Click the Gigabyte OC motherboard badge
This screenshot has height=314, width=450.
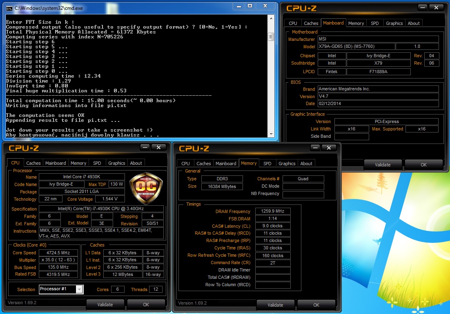pos(146,188)
